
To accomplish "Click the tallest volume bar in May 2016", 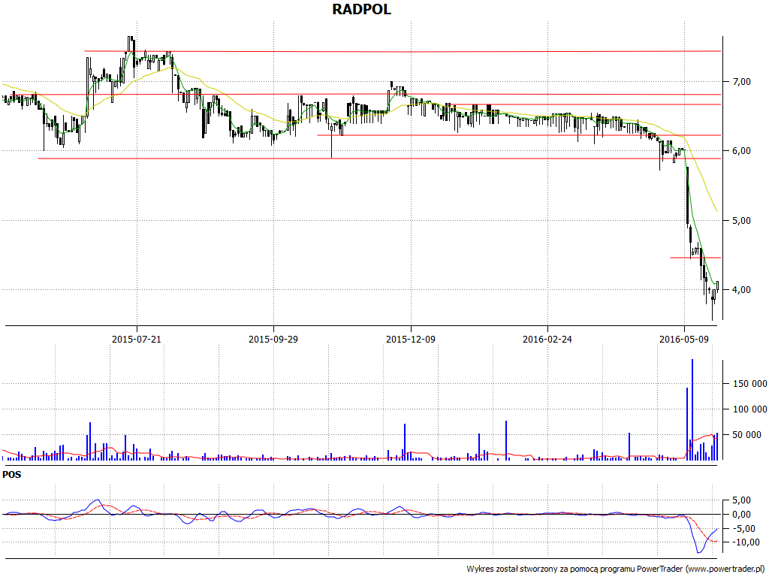I will 692,409.
